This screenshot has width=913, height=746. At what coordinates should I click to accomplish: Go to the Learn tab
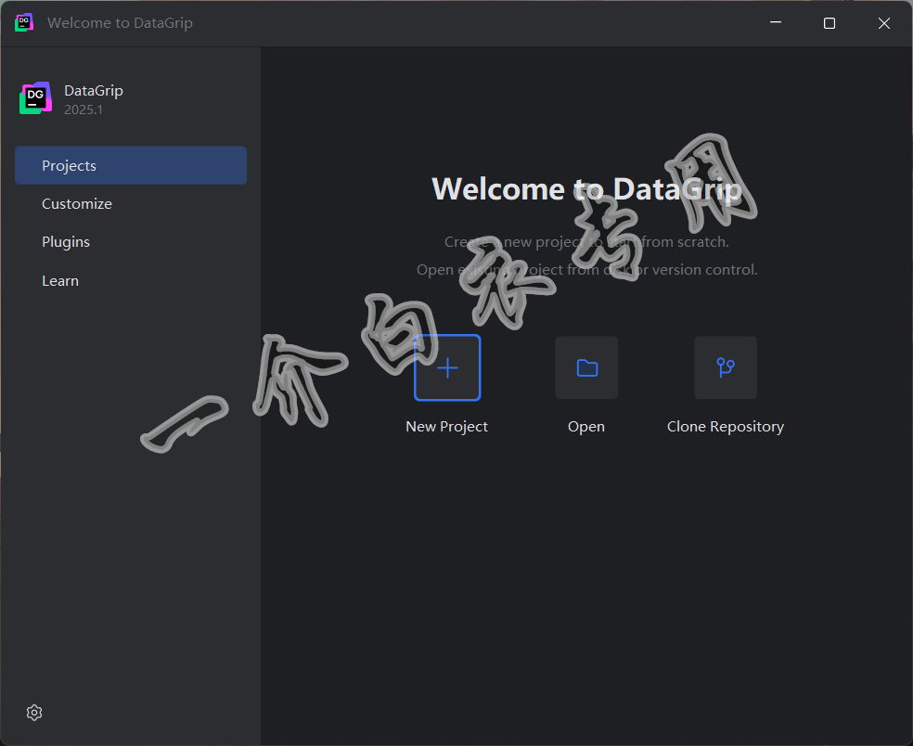131,281
